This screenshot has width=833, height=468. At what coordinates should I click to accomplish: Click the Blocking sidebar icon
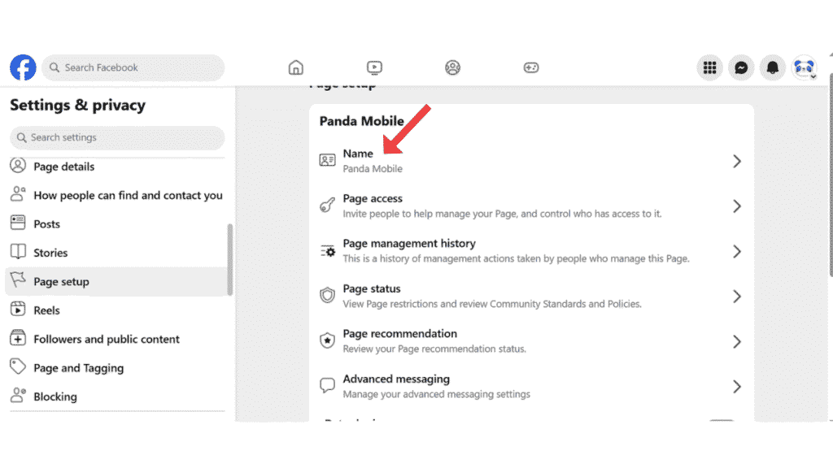[x=18, y=396]
